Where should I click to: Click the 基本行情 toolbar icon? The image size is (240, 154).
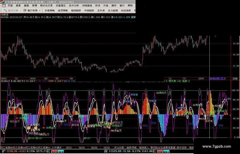click(x=5, y=10)
